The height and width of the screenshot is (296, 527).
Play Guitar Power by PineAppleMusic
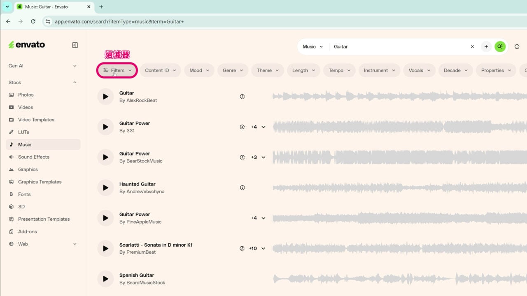click(105, 218)
